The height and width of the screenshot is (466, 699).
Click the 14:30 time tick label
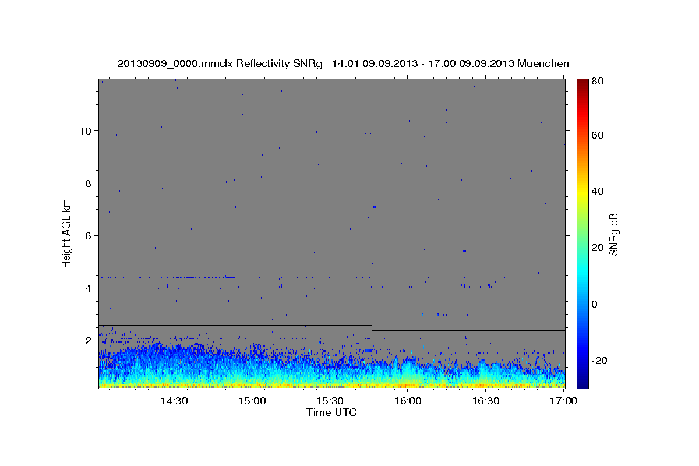[x=174, y=401]
